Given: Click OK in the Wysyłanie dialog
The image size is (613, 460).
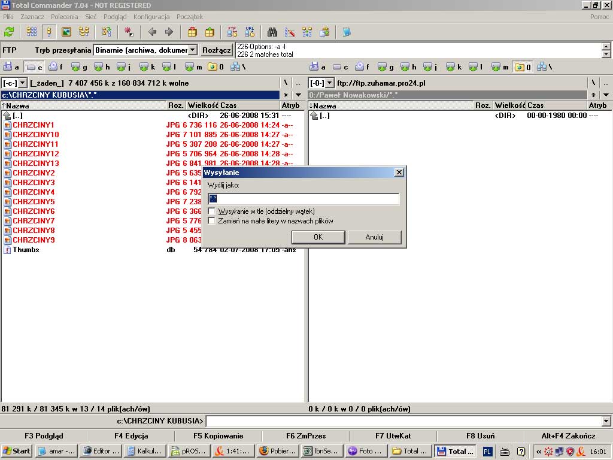Looking at the screenshot, I should pos(318,237).
